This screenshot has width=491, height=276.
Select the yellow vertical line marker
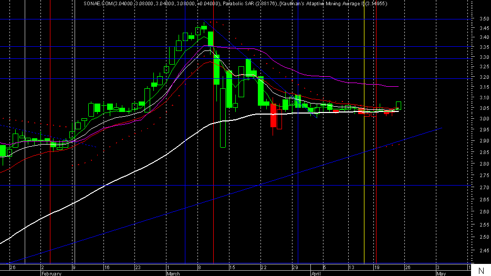pyautogui.click(x=364, y=132)
